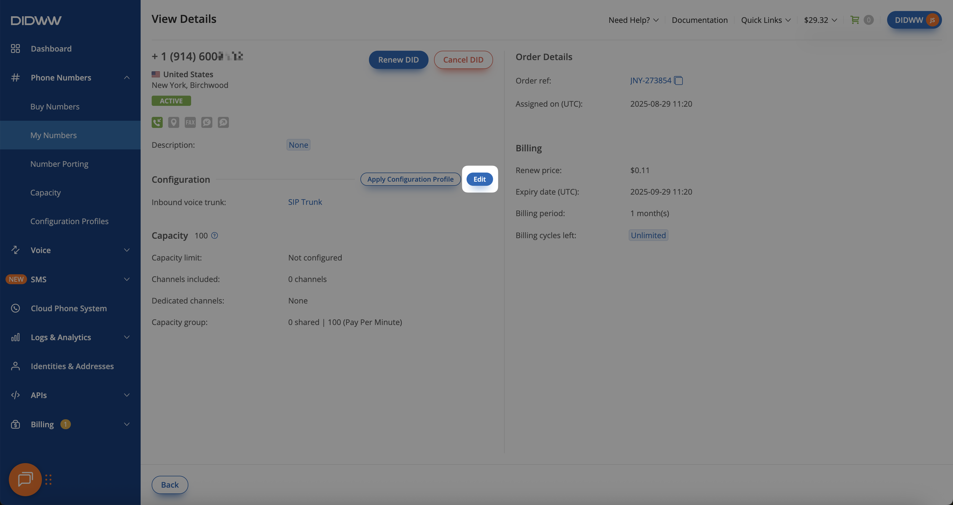Click the APIs code brackets icon
The image size is (953, 505).
pos(15,395)
